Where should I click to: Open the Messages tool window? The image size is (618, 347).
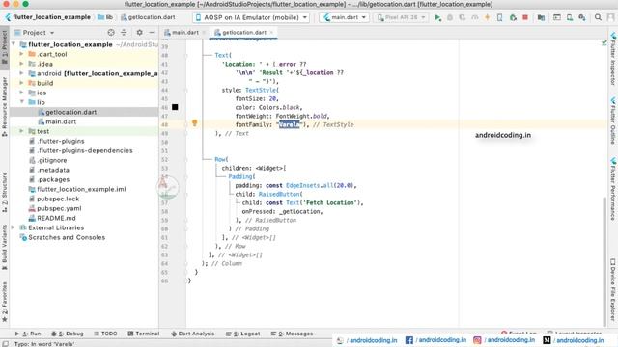292,334
